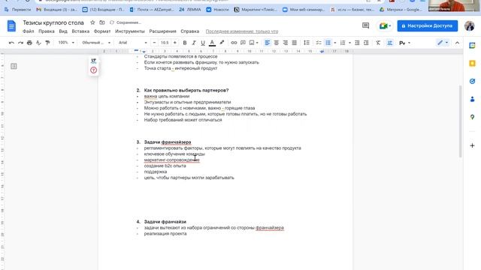Open the ЛЕММА bookmark
The width and height of the screenshot is (481, 270).
tap(190, 10)
